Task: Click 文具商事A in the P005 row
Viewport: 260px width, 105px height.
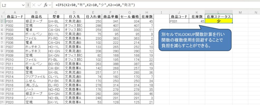Action: point(74,38)
